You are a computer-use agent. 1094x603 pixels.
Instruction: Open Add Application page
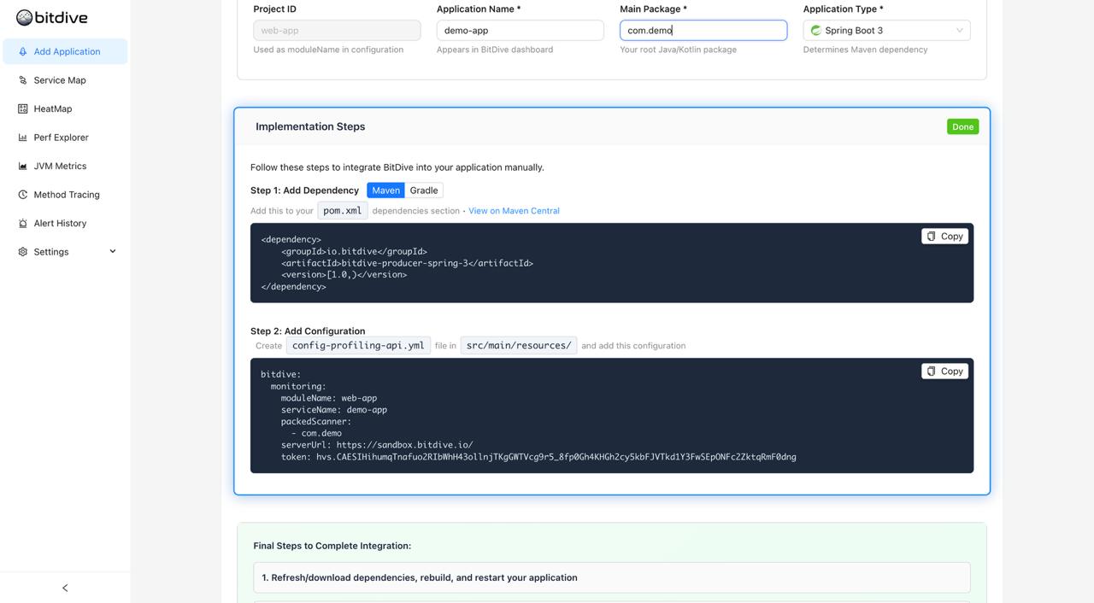pyautogui.click(x=65, y=51)
